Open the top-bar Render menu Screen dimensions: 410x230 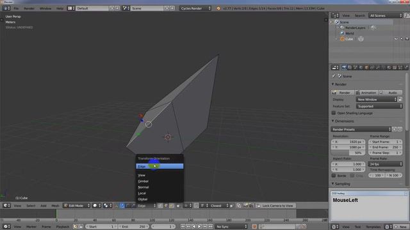[x=29, y=8]
